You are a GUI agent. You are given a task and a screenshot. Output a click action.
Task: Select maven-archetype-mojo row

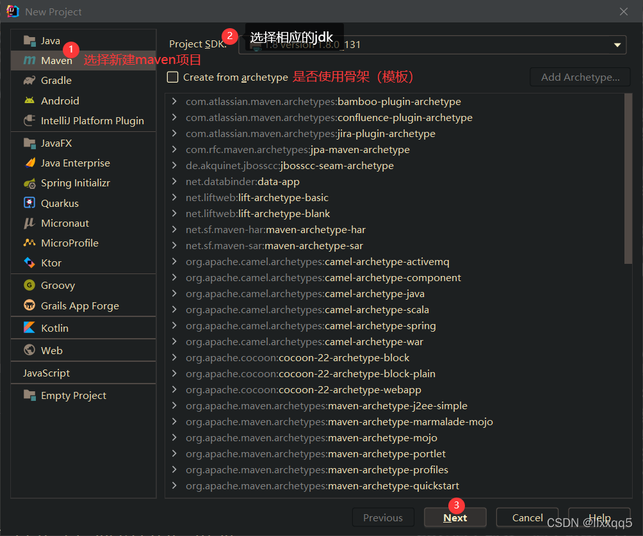click(395, 437)
